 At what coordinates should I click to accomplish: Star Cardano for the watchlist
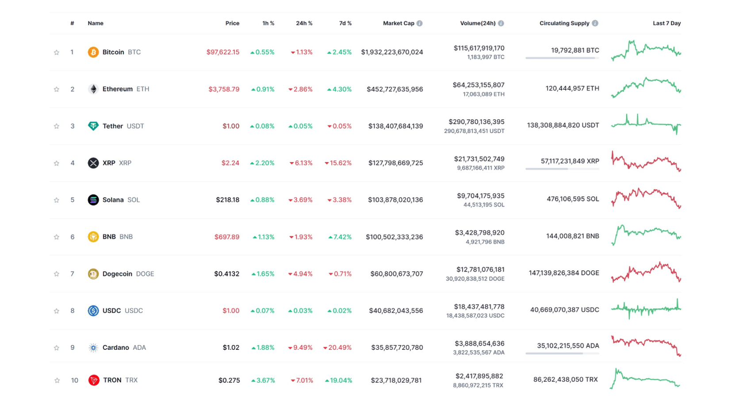tap(57, 348)
